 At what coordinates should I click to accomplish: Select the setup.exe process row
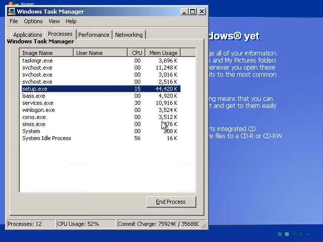click(x=101, y=89)
